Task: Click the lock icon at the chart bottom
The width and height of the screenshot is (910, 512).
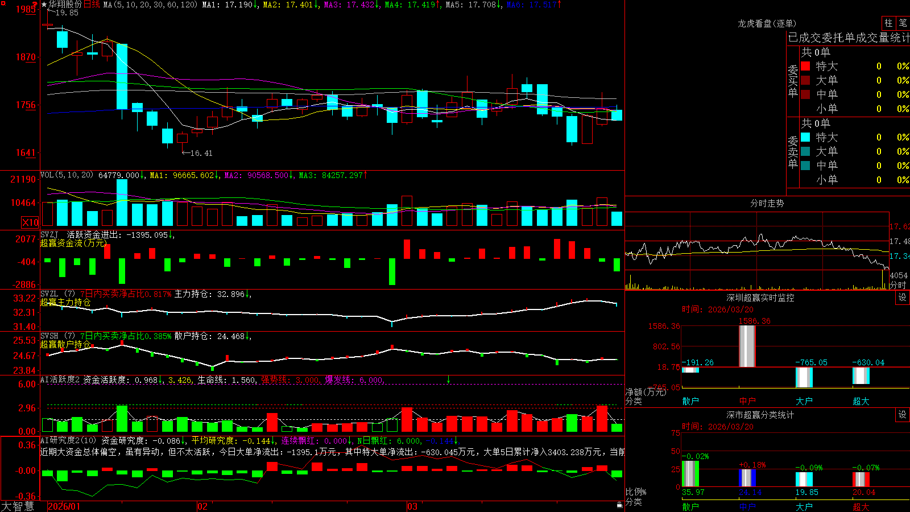Action: [620, 505]
